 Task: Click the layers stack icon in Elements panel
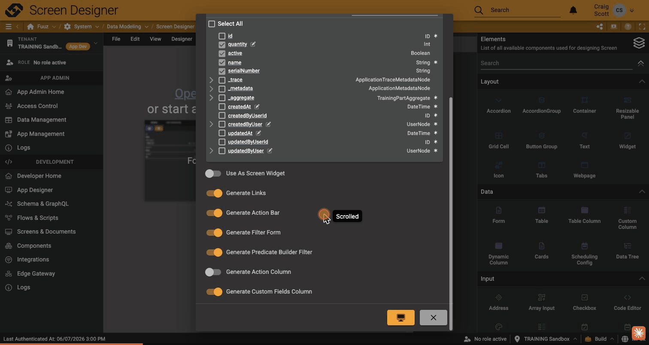[x=639, y=43]
